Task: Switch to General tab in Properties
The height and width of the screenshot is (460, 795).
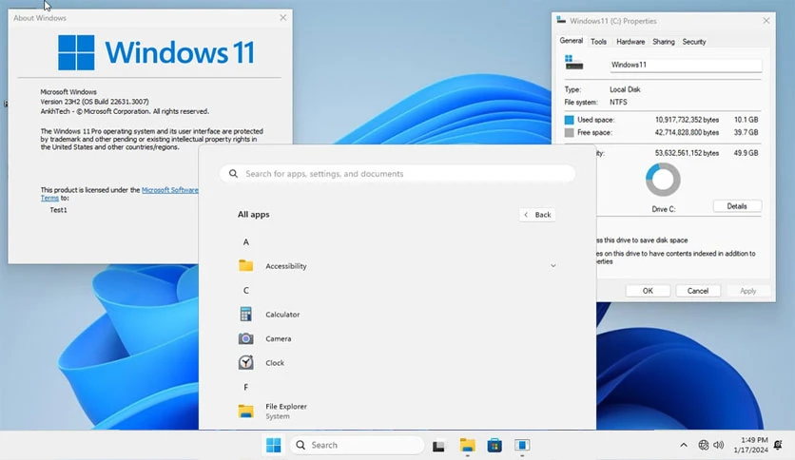Action: 572,41
